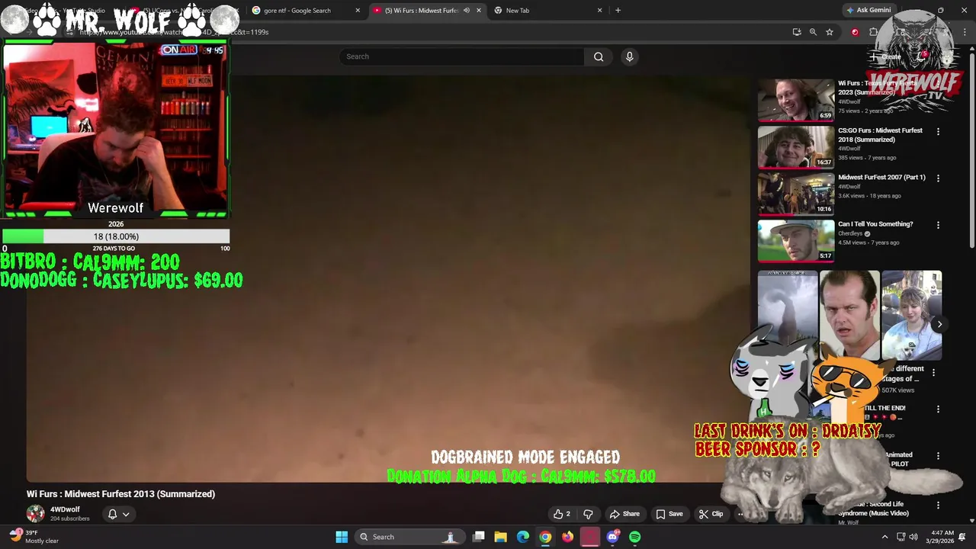Open the volume speaker tray icon
This screenshot has width=976, height=549.
click(x=913, y=537)
